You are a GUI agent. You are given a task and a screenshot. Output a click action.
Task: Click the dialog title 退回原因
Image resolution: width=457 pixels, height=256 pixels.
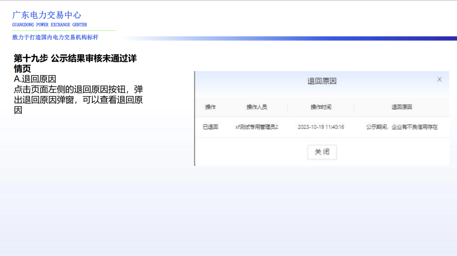tap(322, 80)
